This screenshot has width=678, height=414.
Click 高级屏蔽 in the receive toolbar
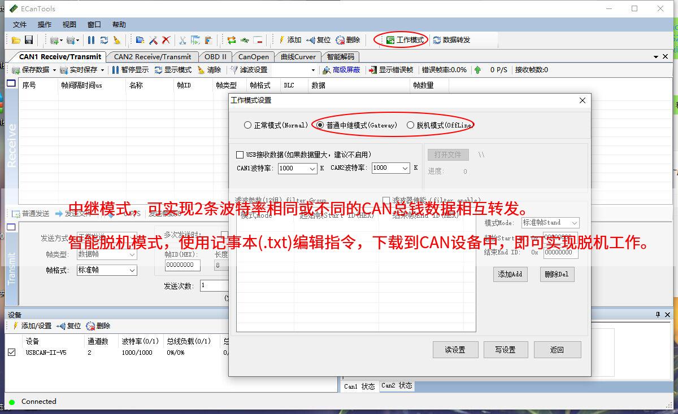click(341, 70)
